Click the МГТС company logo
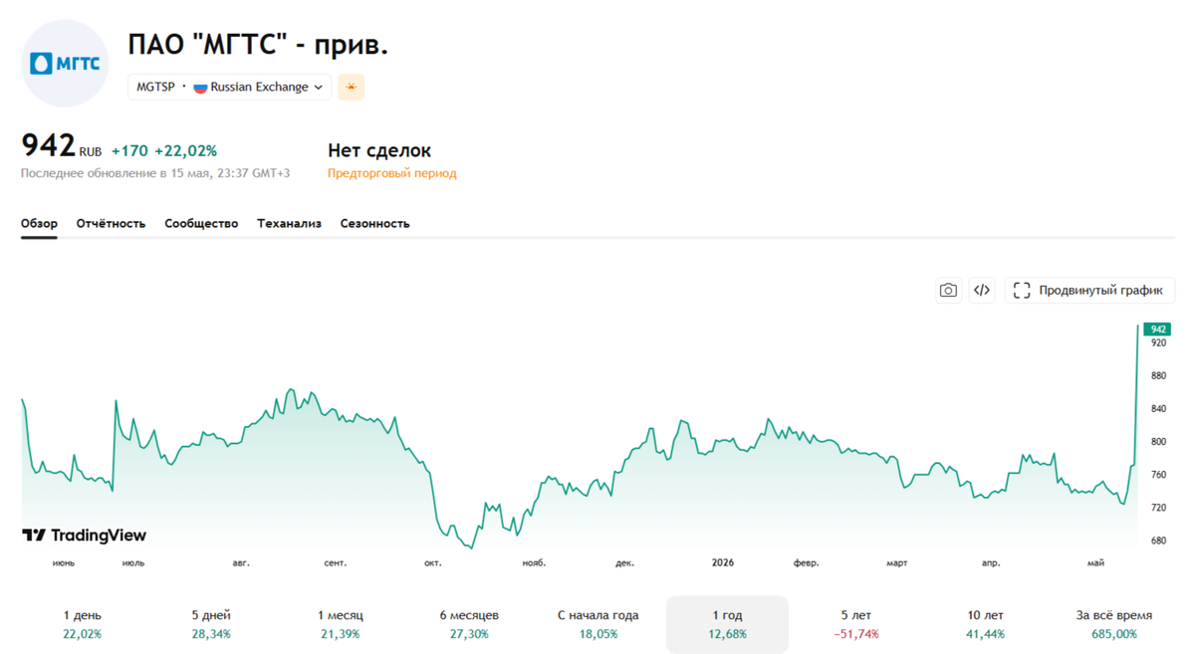The height and width of the screenshot is (654, 1195). point(65,64)
